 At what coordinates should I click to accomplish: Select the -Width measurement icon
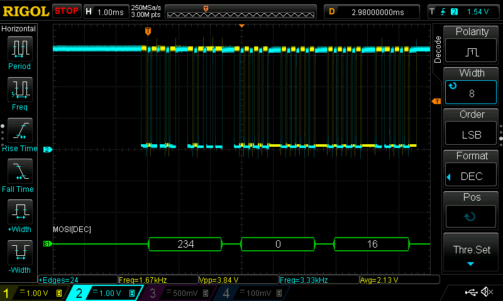19,253
